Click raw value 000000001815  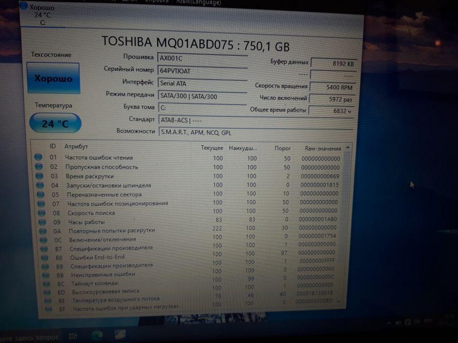pos(320,185)
